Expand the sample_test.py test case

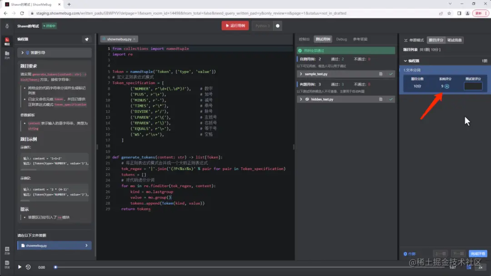pos(301,74)
